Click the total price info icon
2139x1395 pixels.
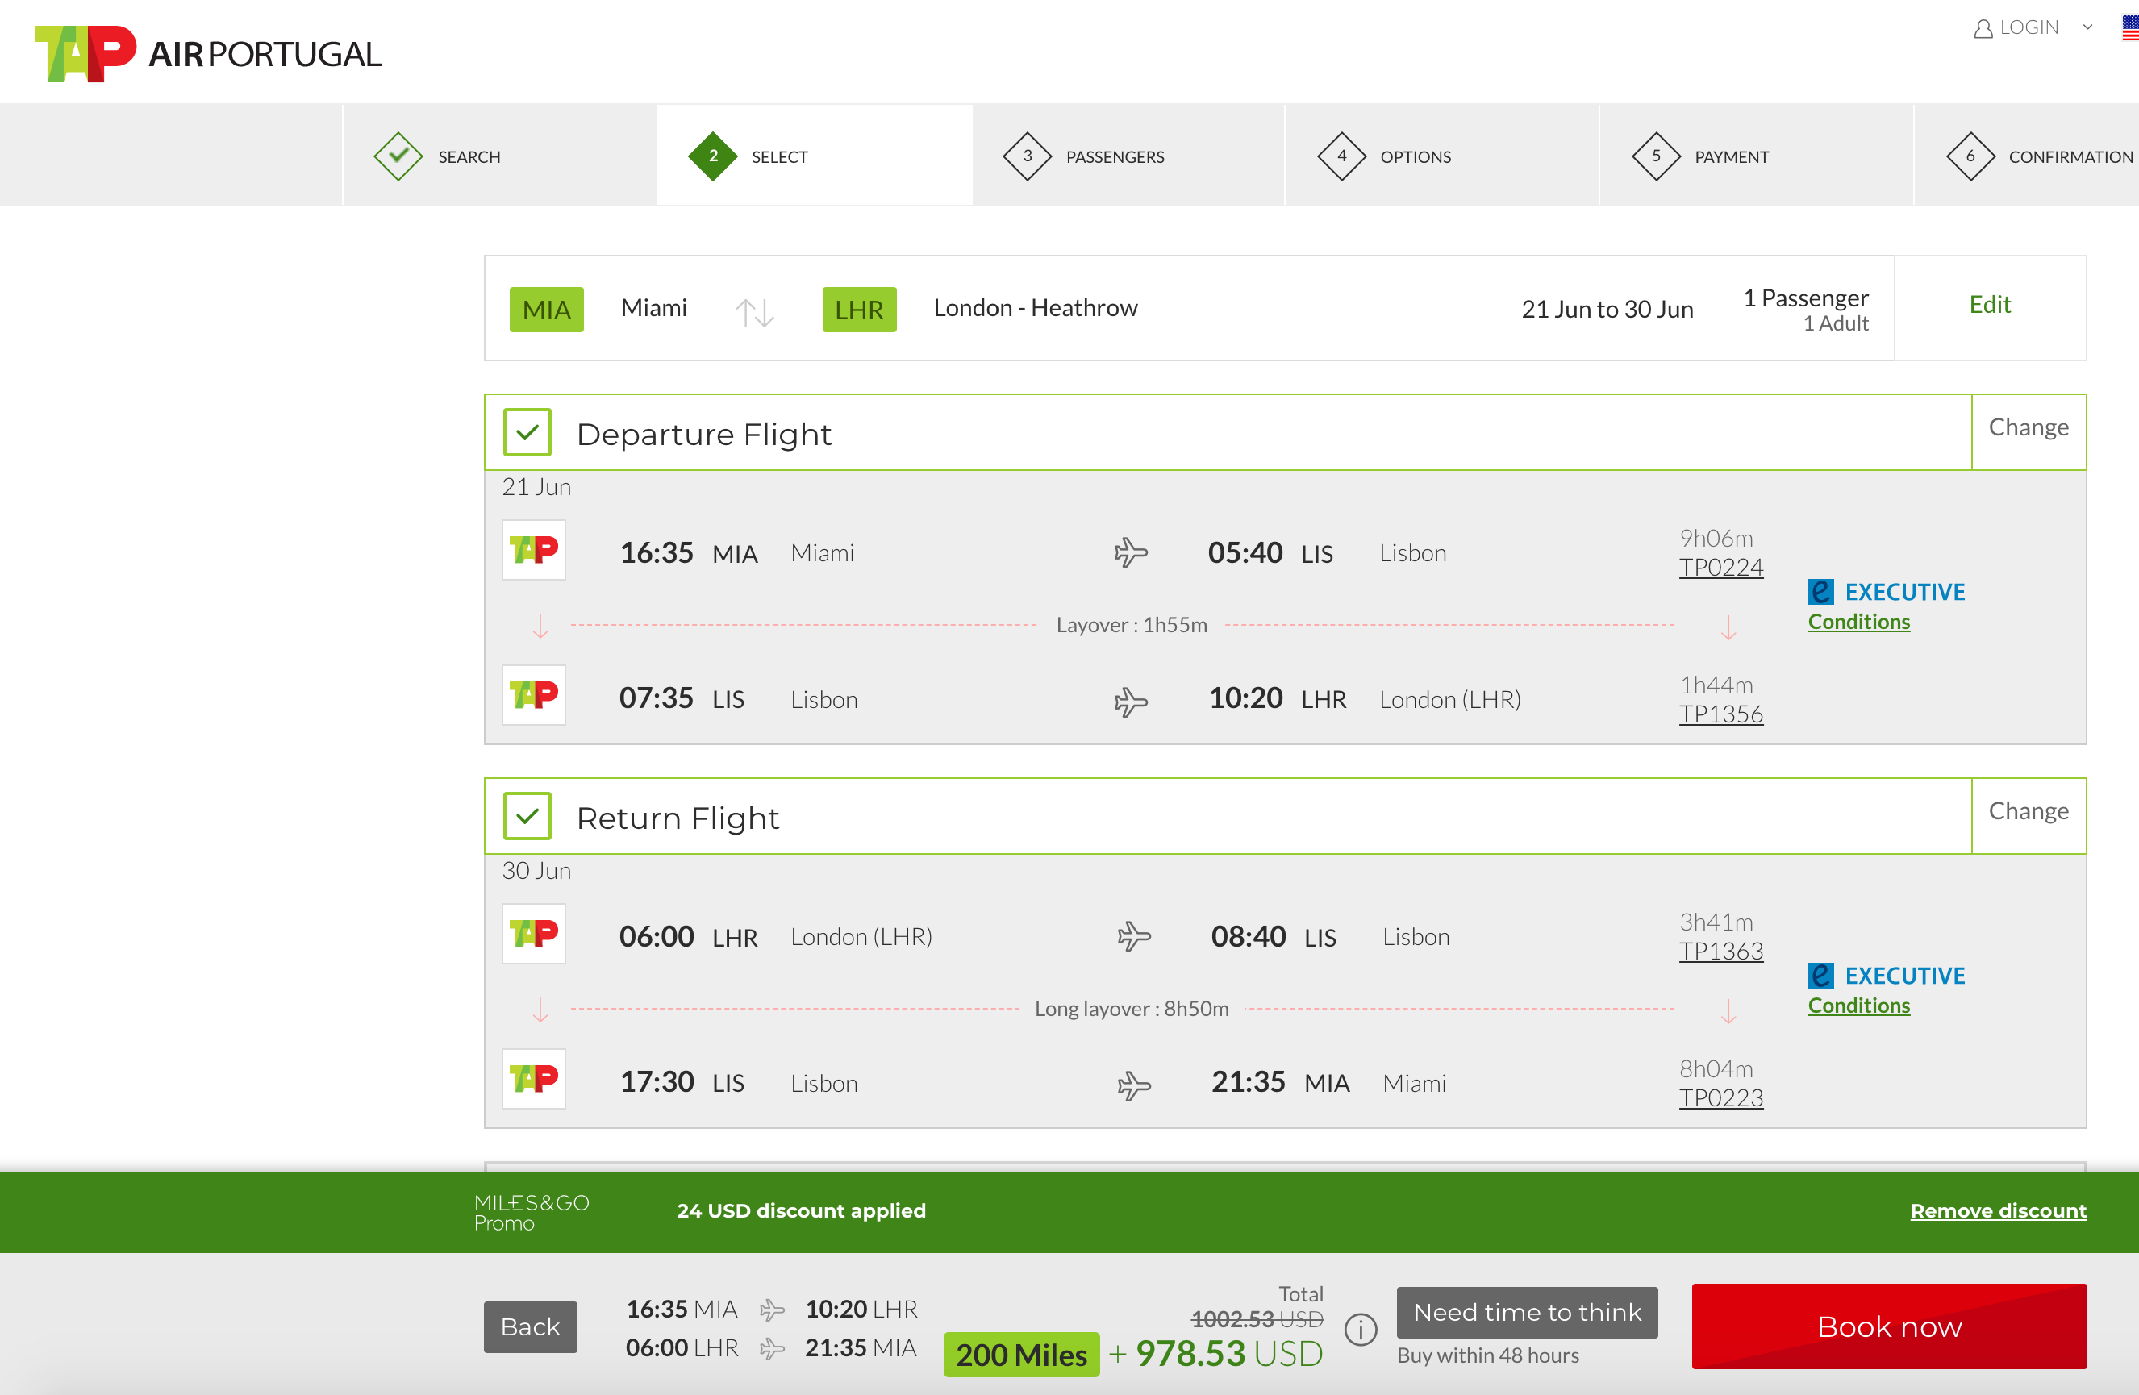click(1360, 1329)
